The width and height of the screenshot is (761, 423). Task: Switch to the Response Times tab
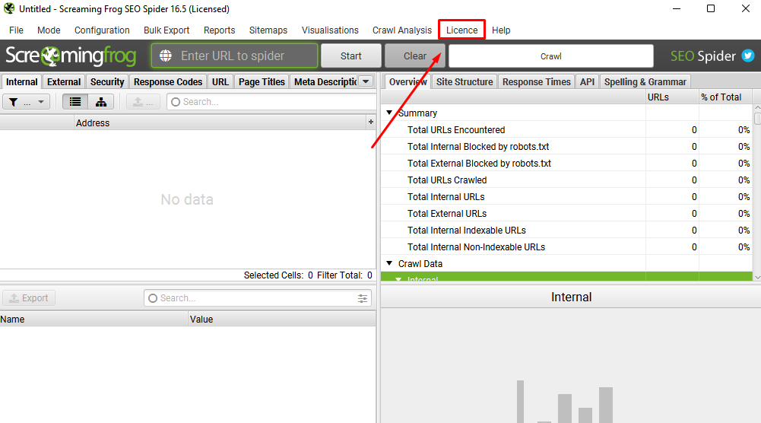coord(536,81)
